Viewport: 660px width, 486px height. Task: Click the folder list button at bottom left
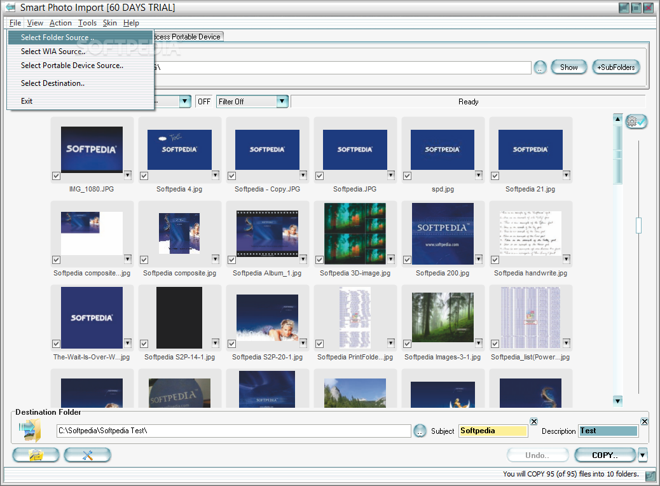pos(36,455)
